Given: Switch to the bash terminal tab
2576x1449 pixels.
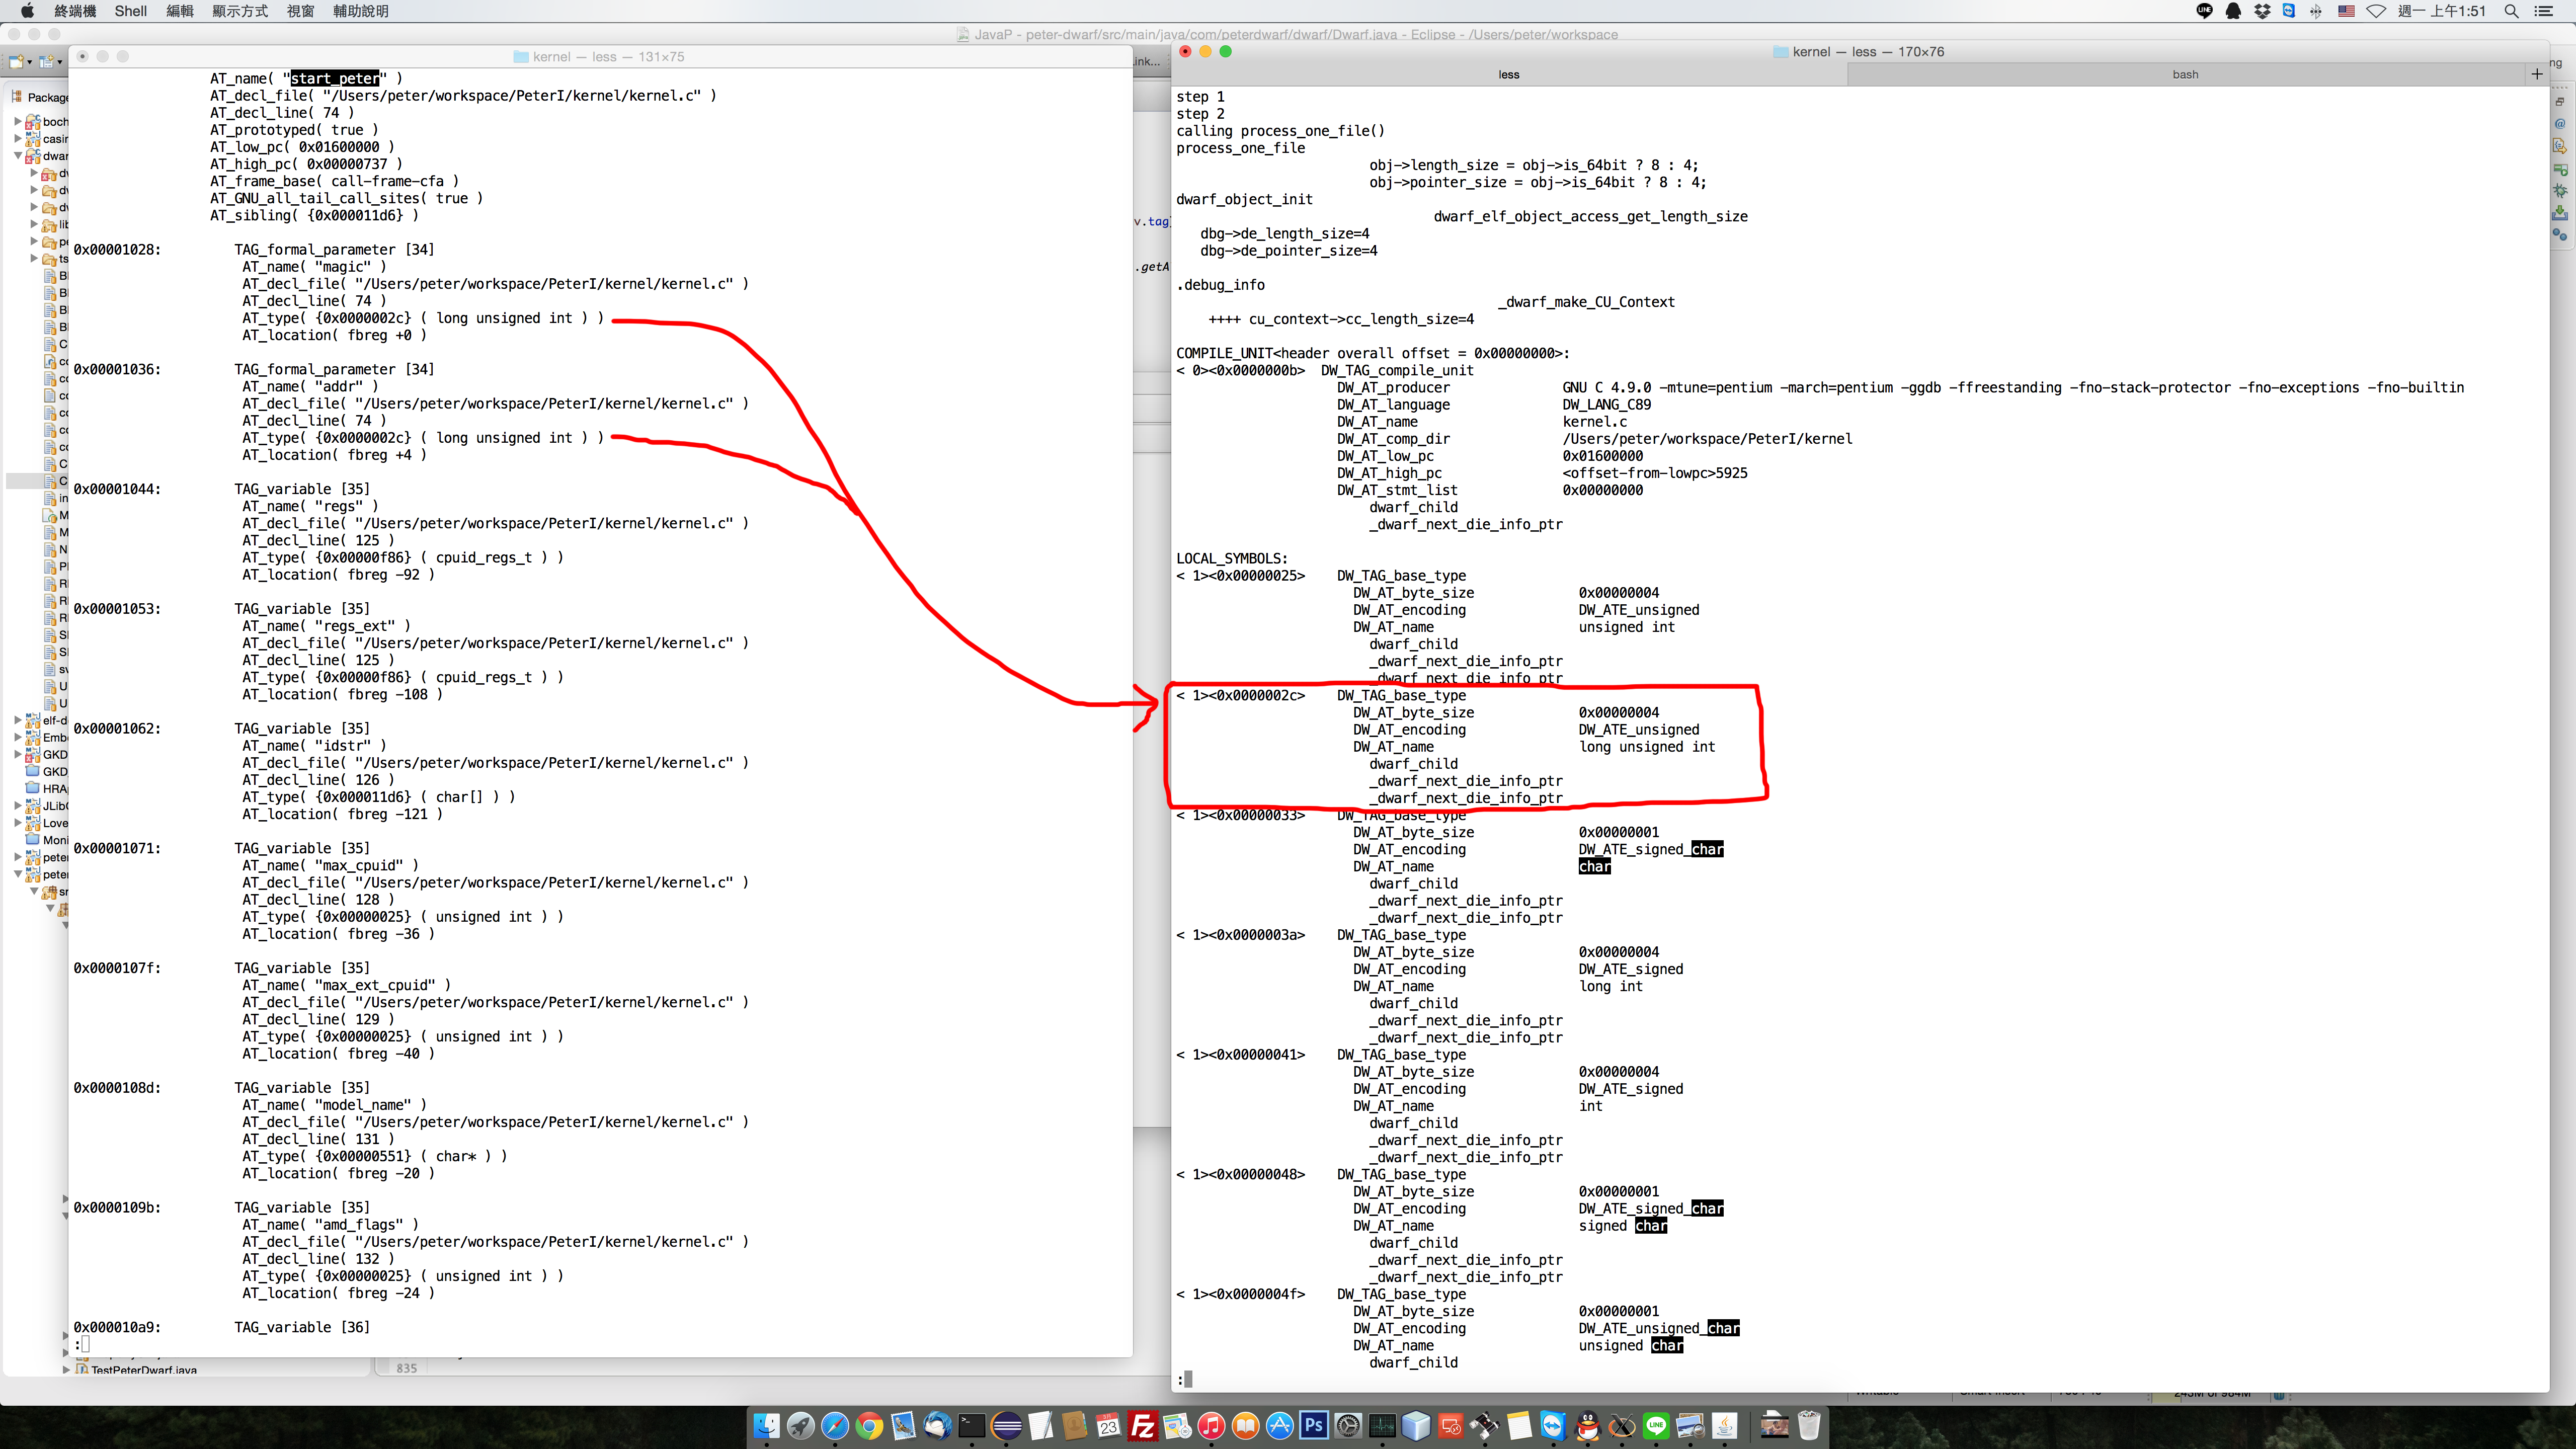Looking at the screenshot, I should point(2185,74).
